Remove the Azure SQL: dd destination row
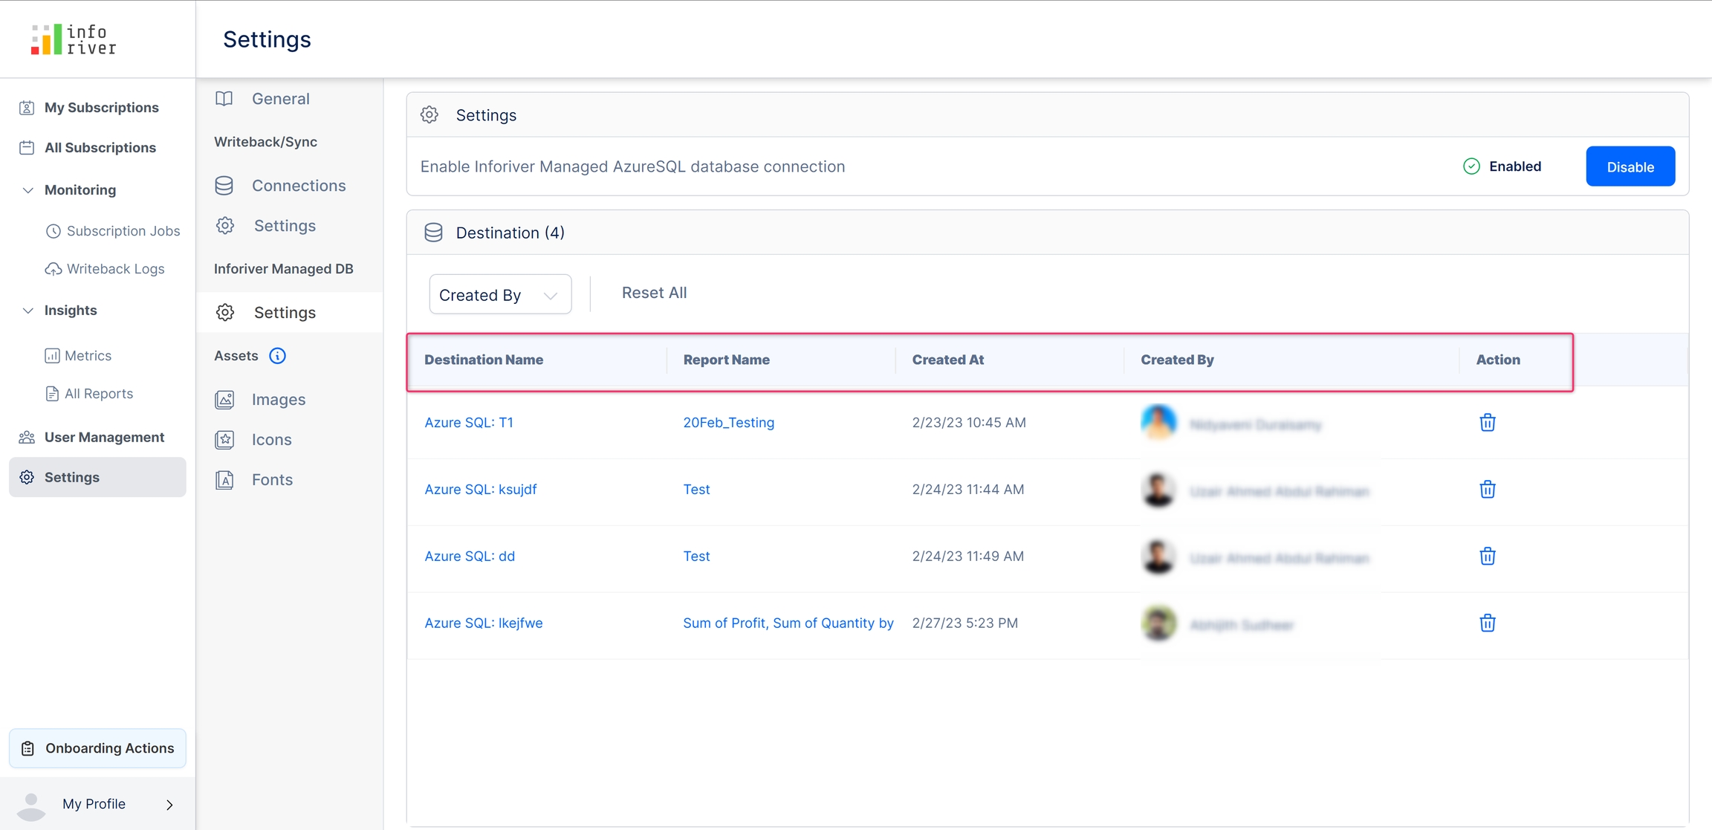This screenshot has width=1712, height=830. 1487,557
